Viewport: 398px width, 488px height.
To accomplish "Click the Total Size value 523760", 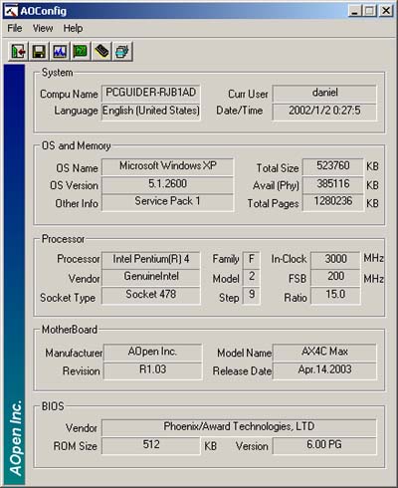I will click(333, 166).
